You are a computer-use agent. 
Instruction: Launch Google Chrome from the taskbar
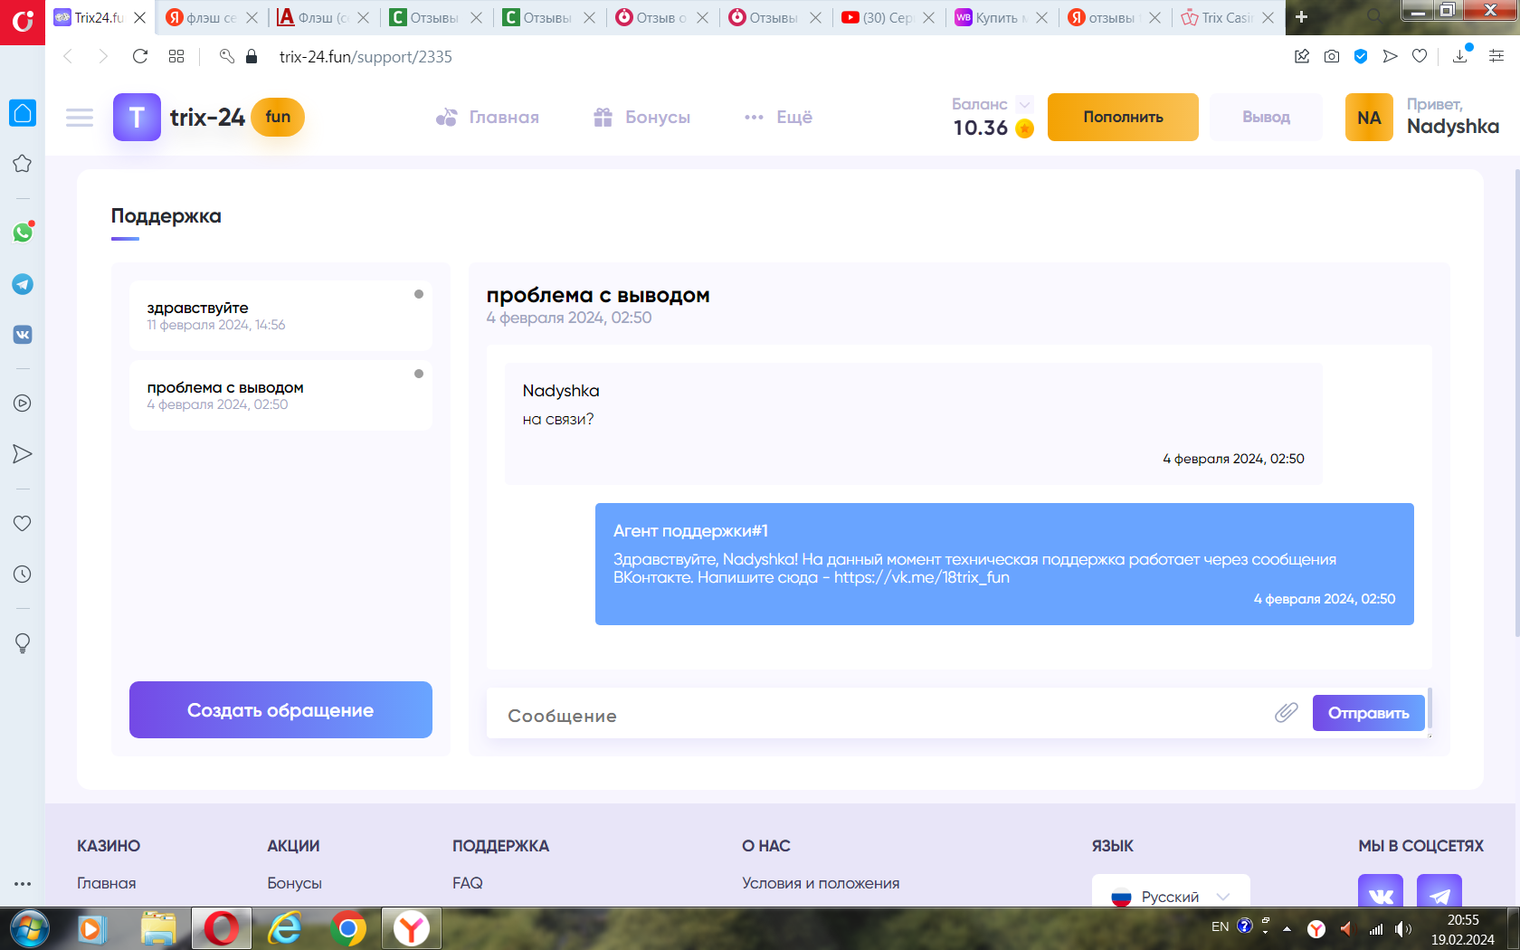click(x=348, y=928)
